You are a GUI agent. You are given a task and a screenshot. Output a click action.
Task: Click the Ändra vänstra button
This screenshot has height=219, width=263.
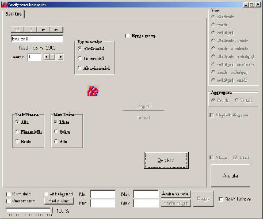pos(176,194)
